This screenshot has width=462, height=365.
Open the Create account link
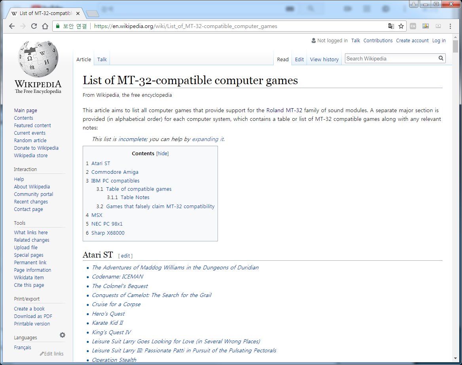pos(412,41)
